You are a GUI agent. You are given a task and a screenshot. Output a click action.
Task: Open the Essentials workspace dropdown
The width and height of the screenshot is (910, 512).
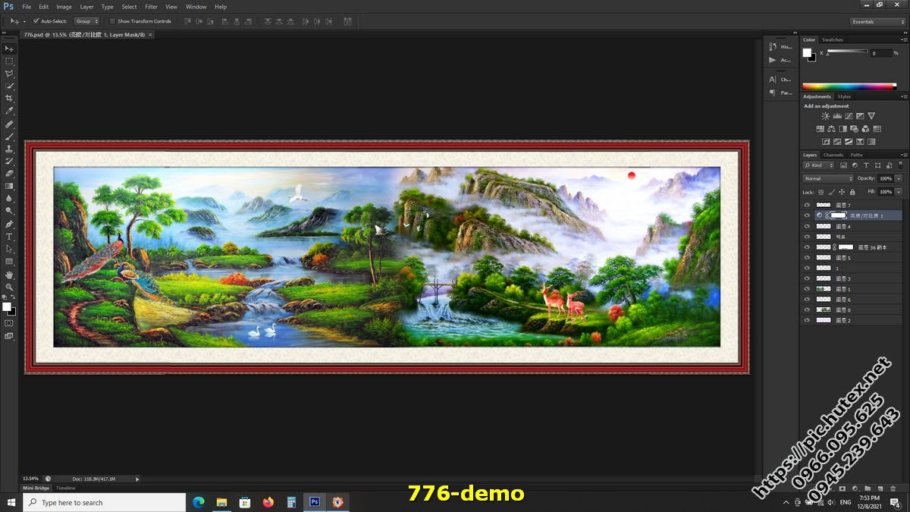877,21
